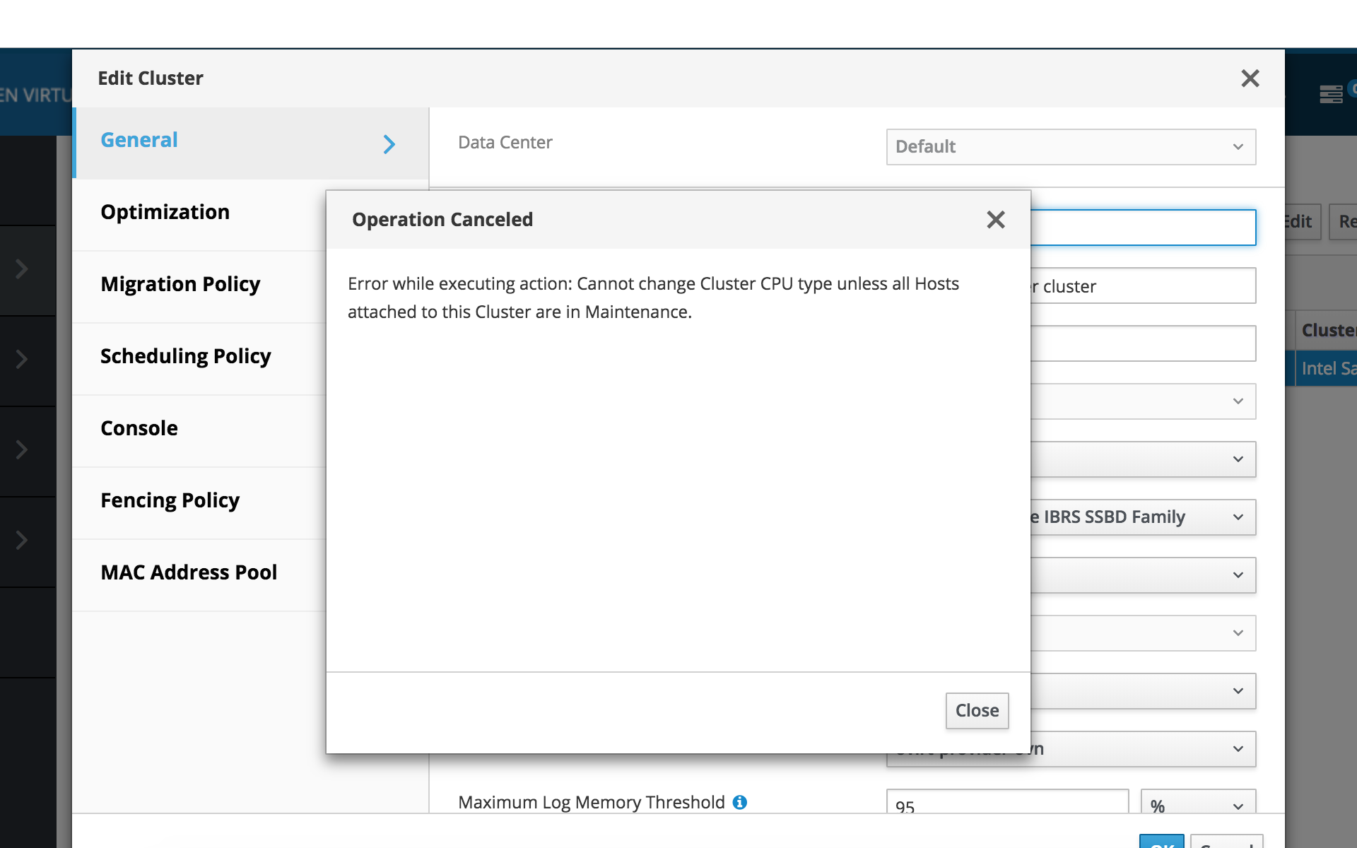
Task: Open the Data Center dropdown
Action: [x=1070, y=147]
